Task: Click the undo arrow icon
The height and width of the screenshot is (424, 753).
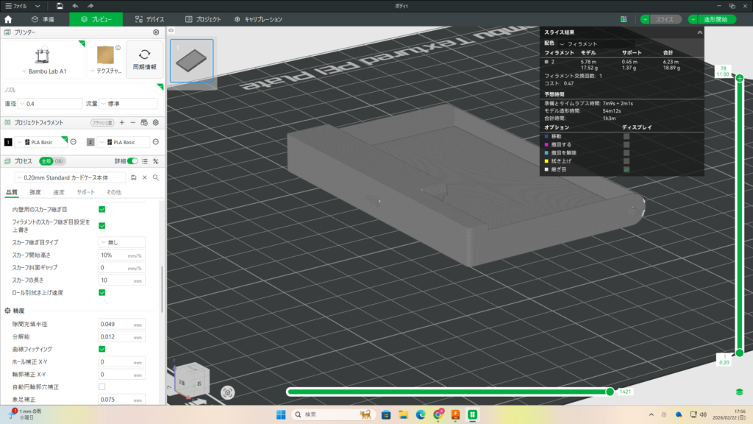Action: 75,6
